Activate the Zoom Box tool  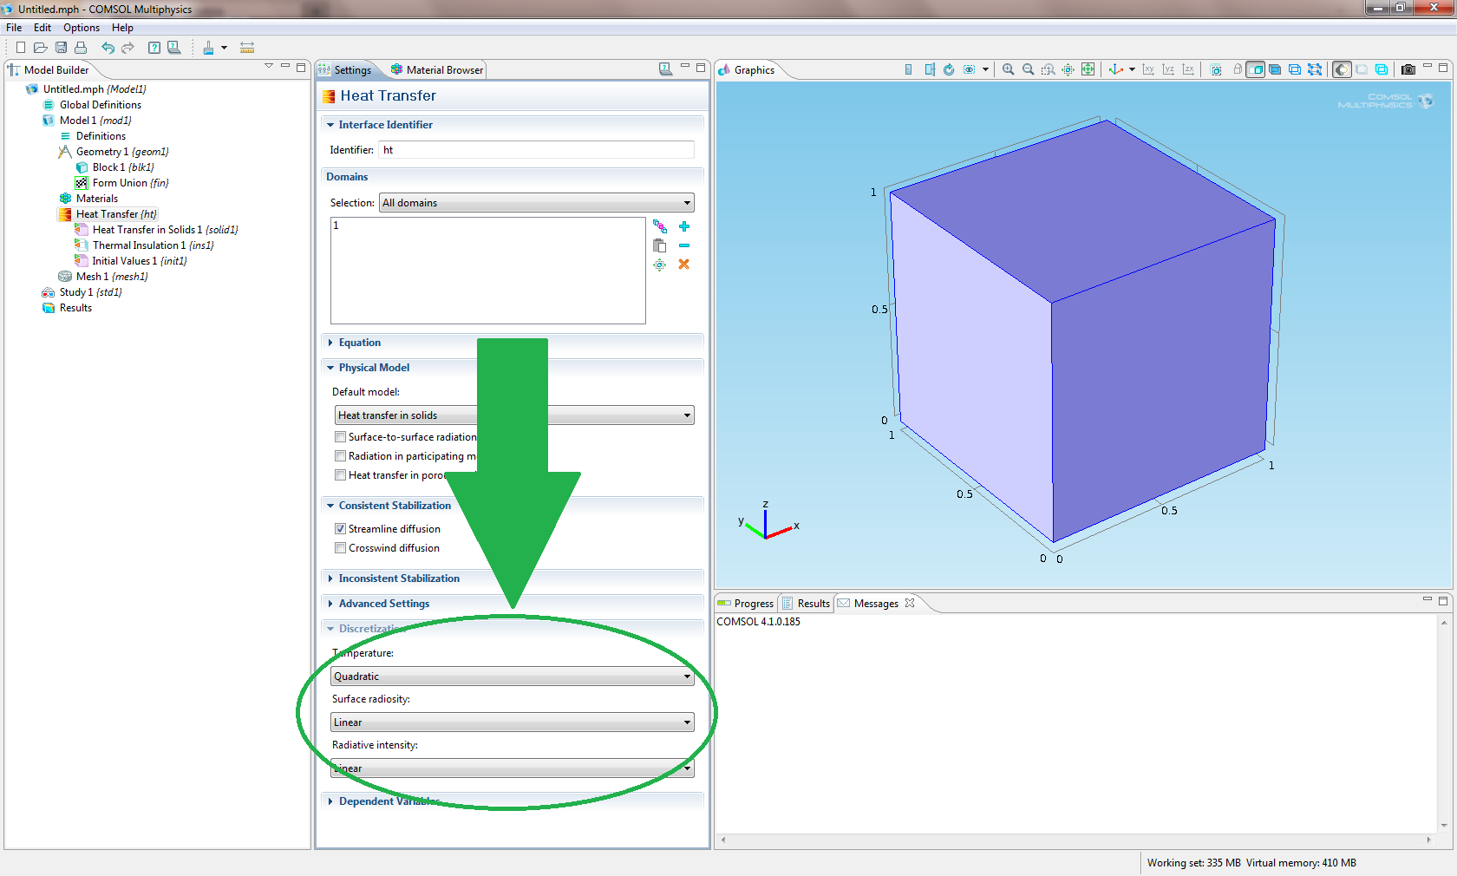[x=1048, y=69]
